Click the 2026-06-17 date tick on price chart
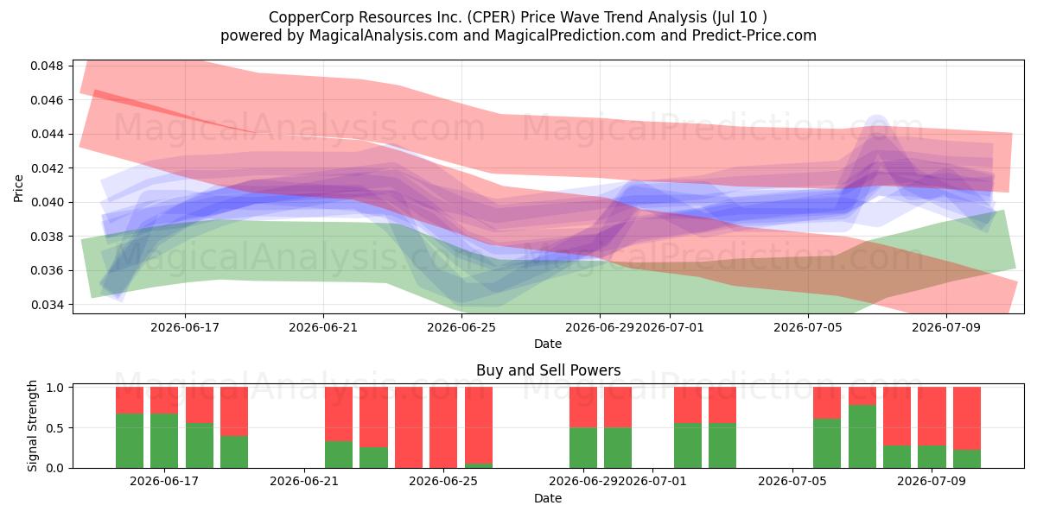 (x=185, y=327)
